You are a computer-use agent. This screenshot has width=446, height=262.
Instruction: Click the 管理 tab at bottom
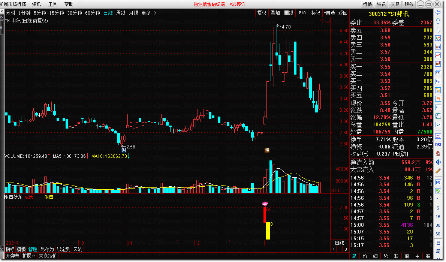[33, 250]
